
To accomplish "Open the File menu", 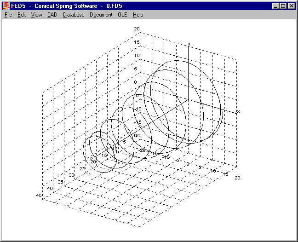I will [8, 15].
